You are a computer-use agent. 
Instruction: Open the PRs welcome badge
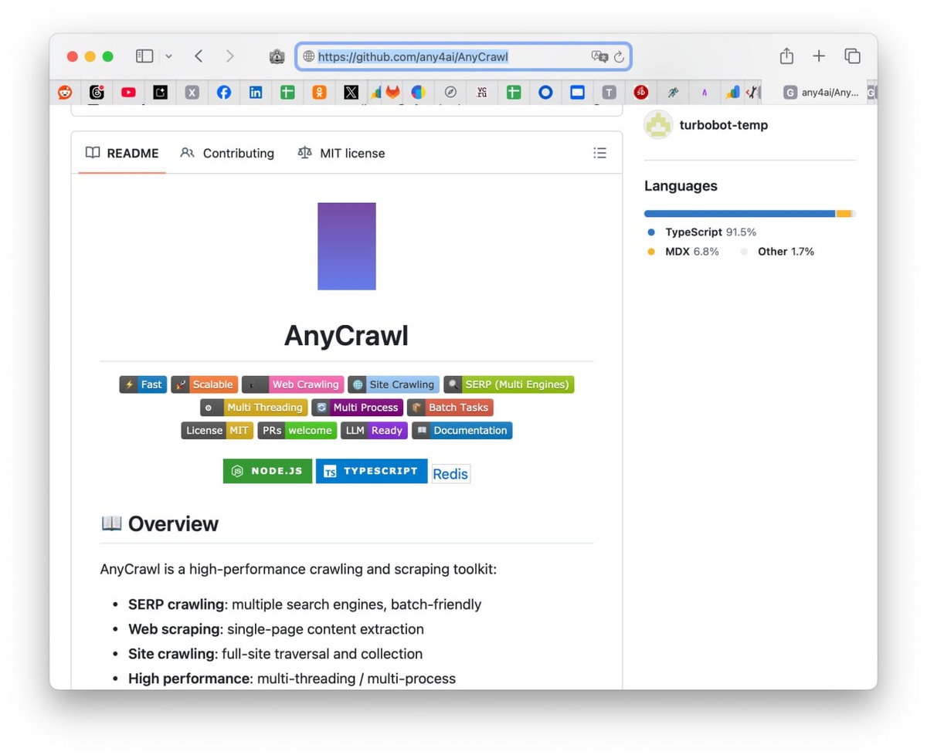[x=297, y=431]
